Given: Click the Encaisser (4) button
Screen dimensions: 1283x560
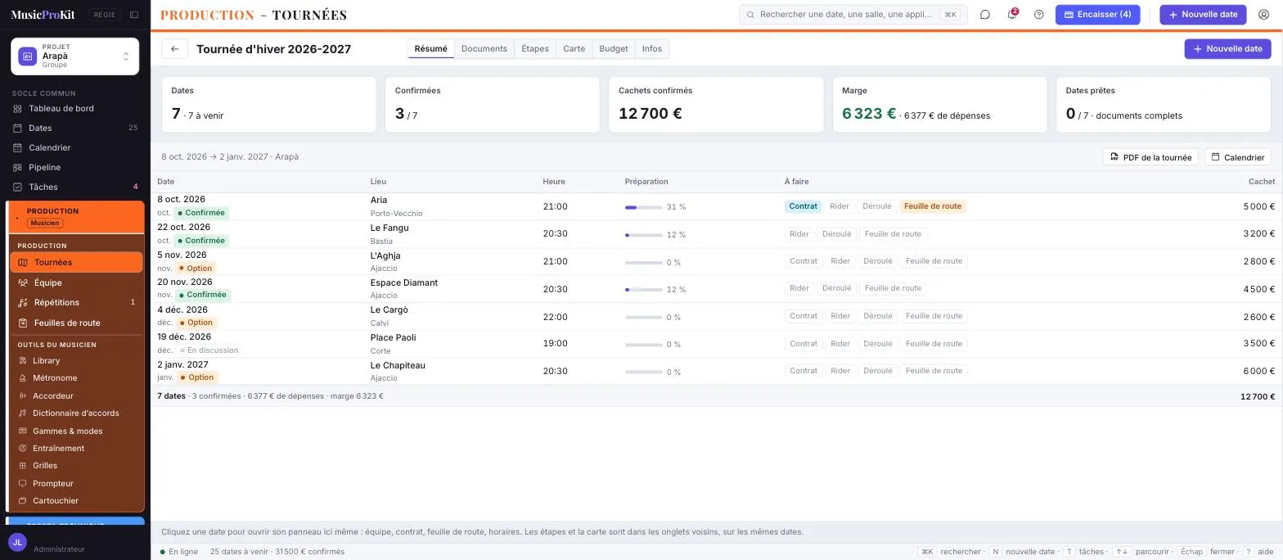Looking at the screenshot, I should (x=1097, y=15).
